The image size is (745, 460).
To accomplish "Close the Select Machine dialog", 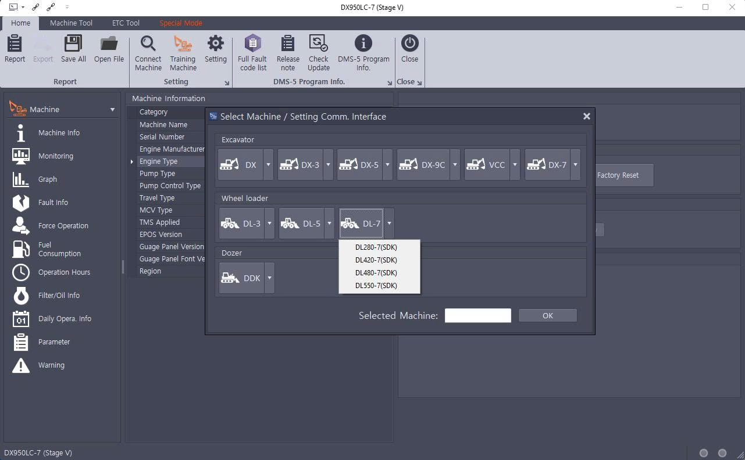I will point(586,116).
